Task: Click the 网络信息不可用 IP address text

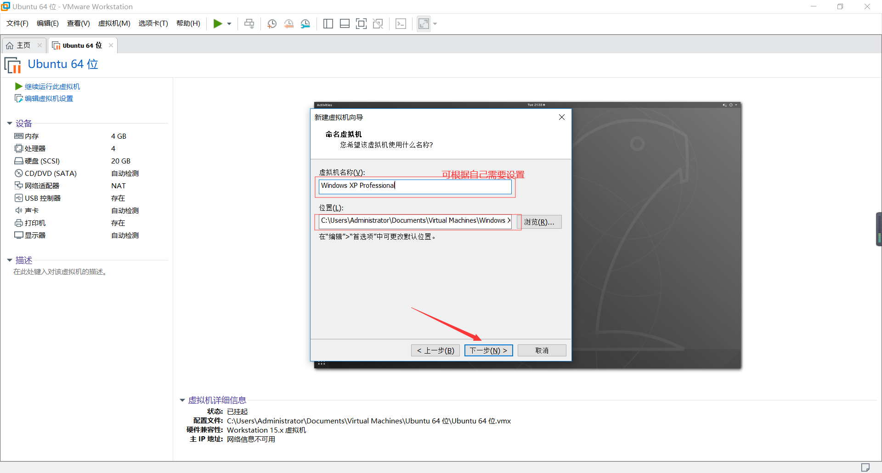Action: [251, 439]
